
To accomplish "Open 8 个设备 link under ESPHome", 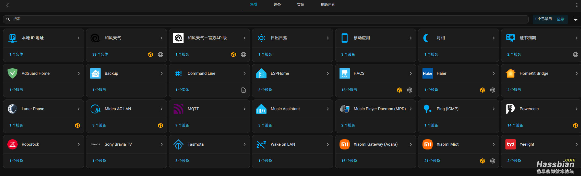I will pos(265,90).
